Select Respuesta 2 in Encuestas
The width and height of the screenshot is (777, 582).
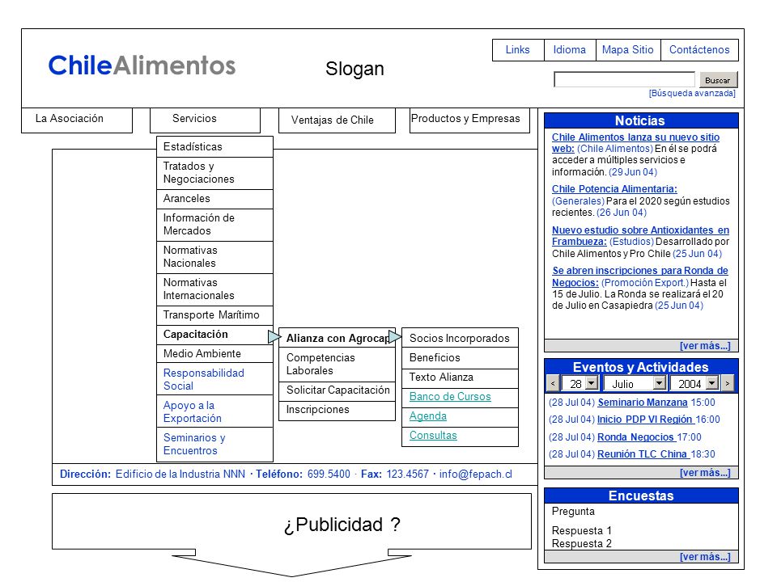582,544
